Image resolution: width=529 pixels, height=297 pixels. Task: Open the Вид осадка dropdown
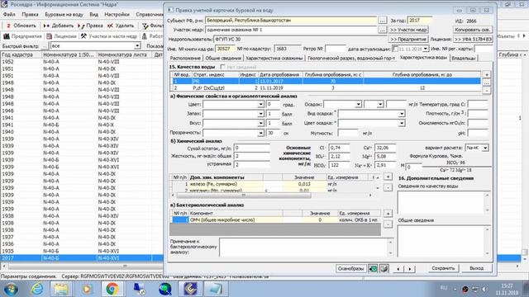pos(402,114)
